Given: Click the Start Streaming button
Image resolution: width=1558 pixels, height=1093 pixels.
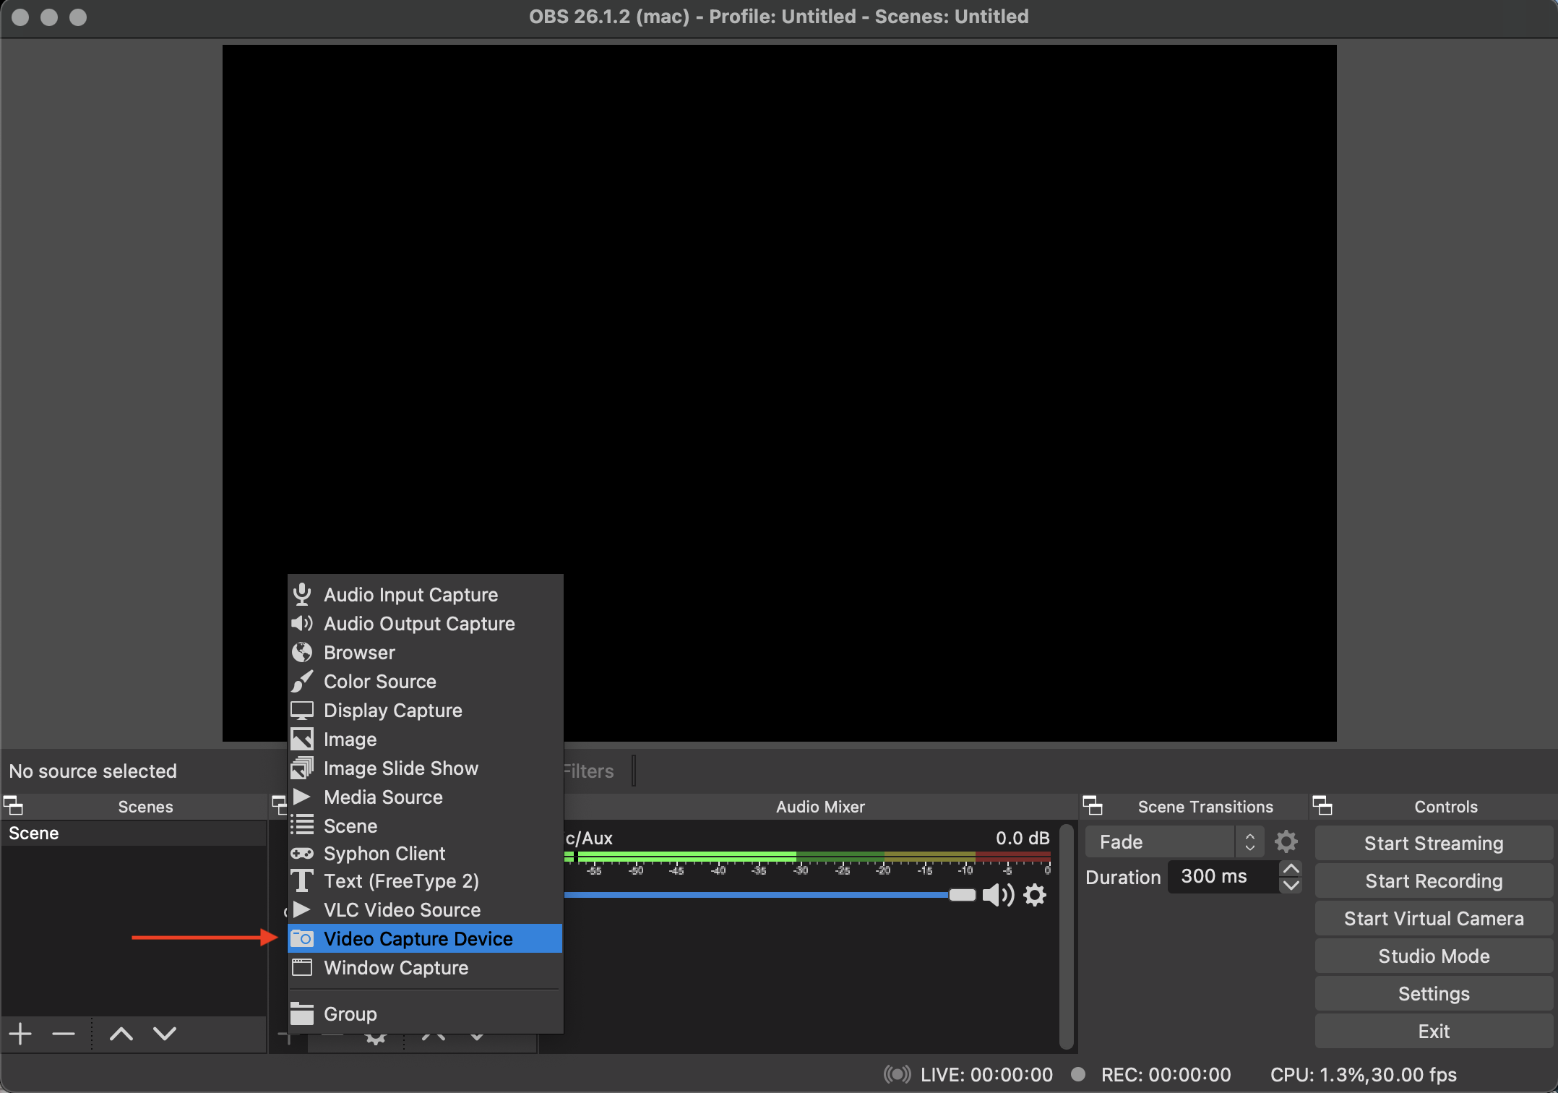Looking at the screenshot, I should (x=1434, y=843).
